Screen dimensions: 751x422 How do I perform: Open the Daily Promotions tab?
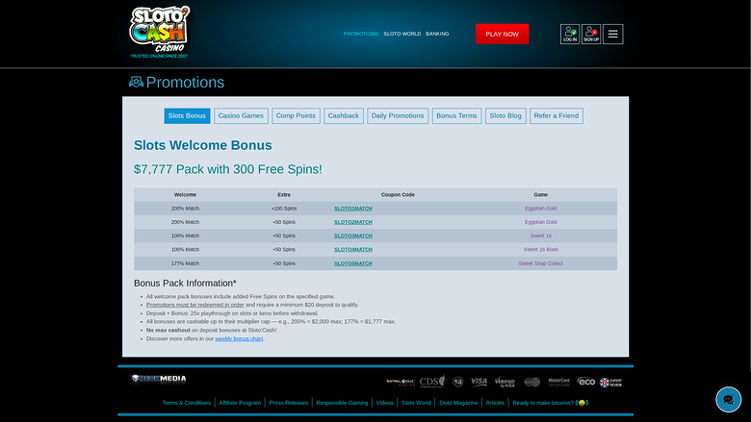click(x=398, y=115)
